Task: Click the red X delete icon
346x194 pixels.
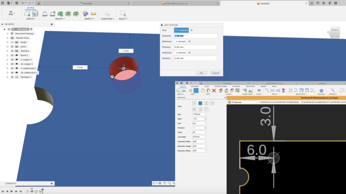Action: (214, 91)
